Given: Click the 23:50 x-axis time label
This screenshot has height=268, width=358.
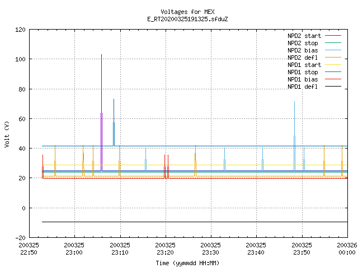Looking at the screenshot, I should pos(302,252).
